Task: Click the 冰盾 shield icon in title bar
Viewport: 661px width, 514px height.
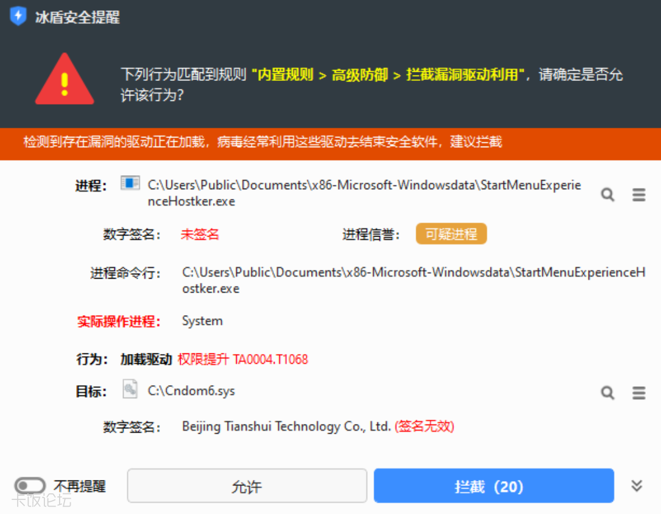Action: click(x=18, y=16)
